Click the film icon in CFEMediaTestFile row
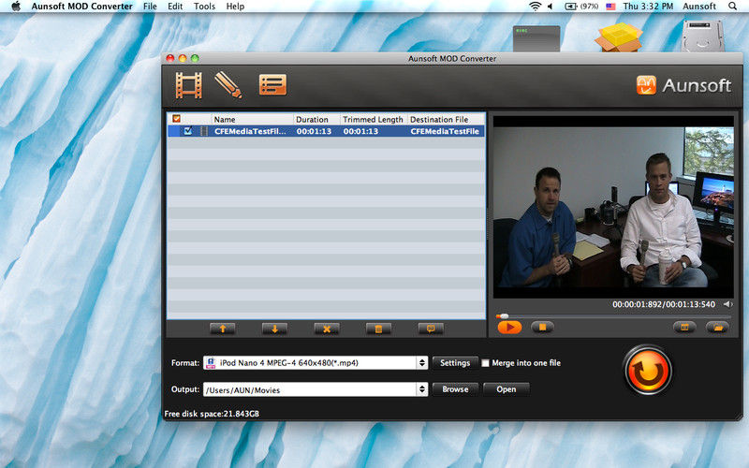 204,131
